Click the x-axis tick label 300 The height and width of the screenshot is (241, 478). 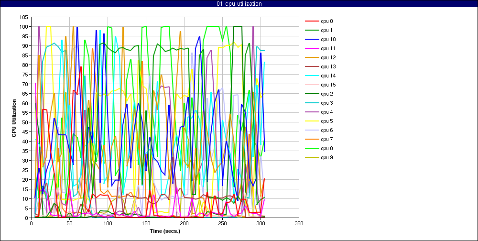click(x=261, y=223)
